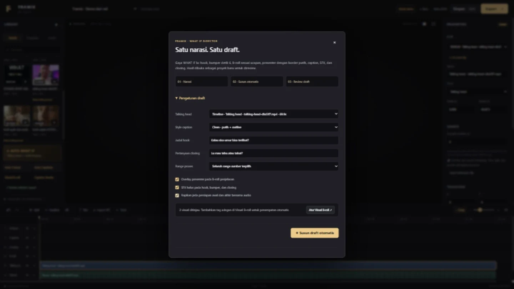Click Susun draft otomatis button
The height and width of the screenshot is (289, 514).
point(314,233)
